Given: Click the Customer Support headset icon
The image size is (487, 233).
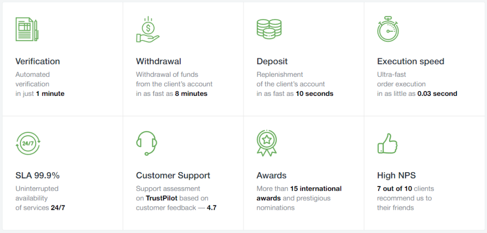Looking at the screenshot, I should pos(146,143).
